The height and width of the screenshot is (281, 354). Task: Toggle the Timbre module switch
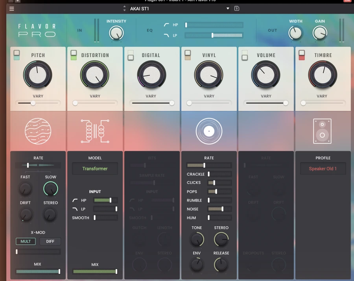click(302, 55)
